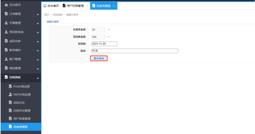Select the 编辑优惠券 sub-tab
The height and width of the screenshot is (134, 255).
53,22
